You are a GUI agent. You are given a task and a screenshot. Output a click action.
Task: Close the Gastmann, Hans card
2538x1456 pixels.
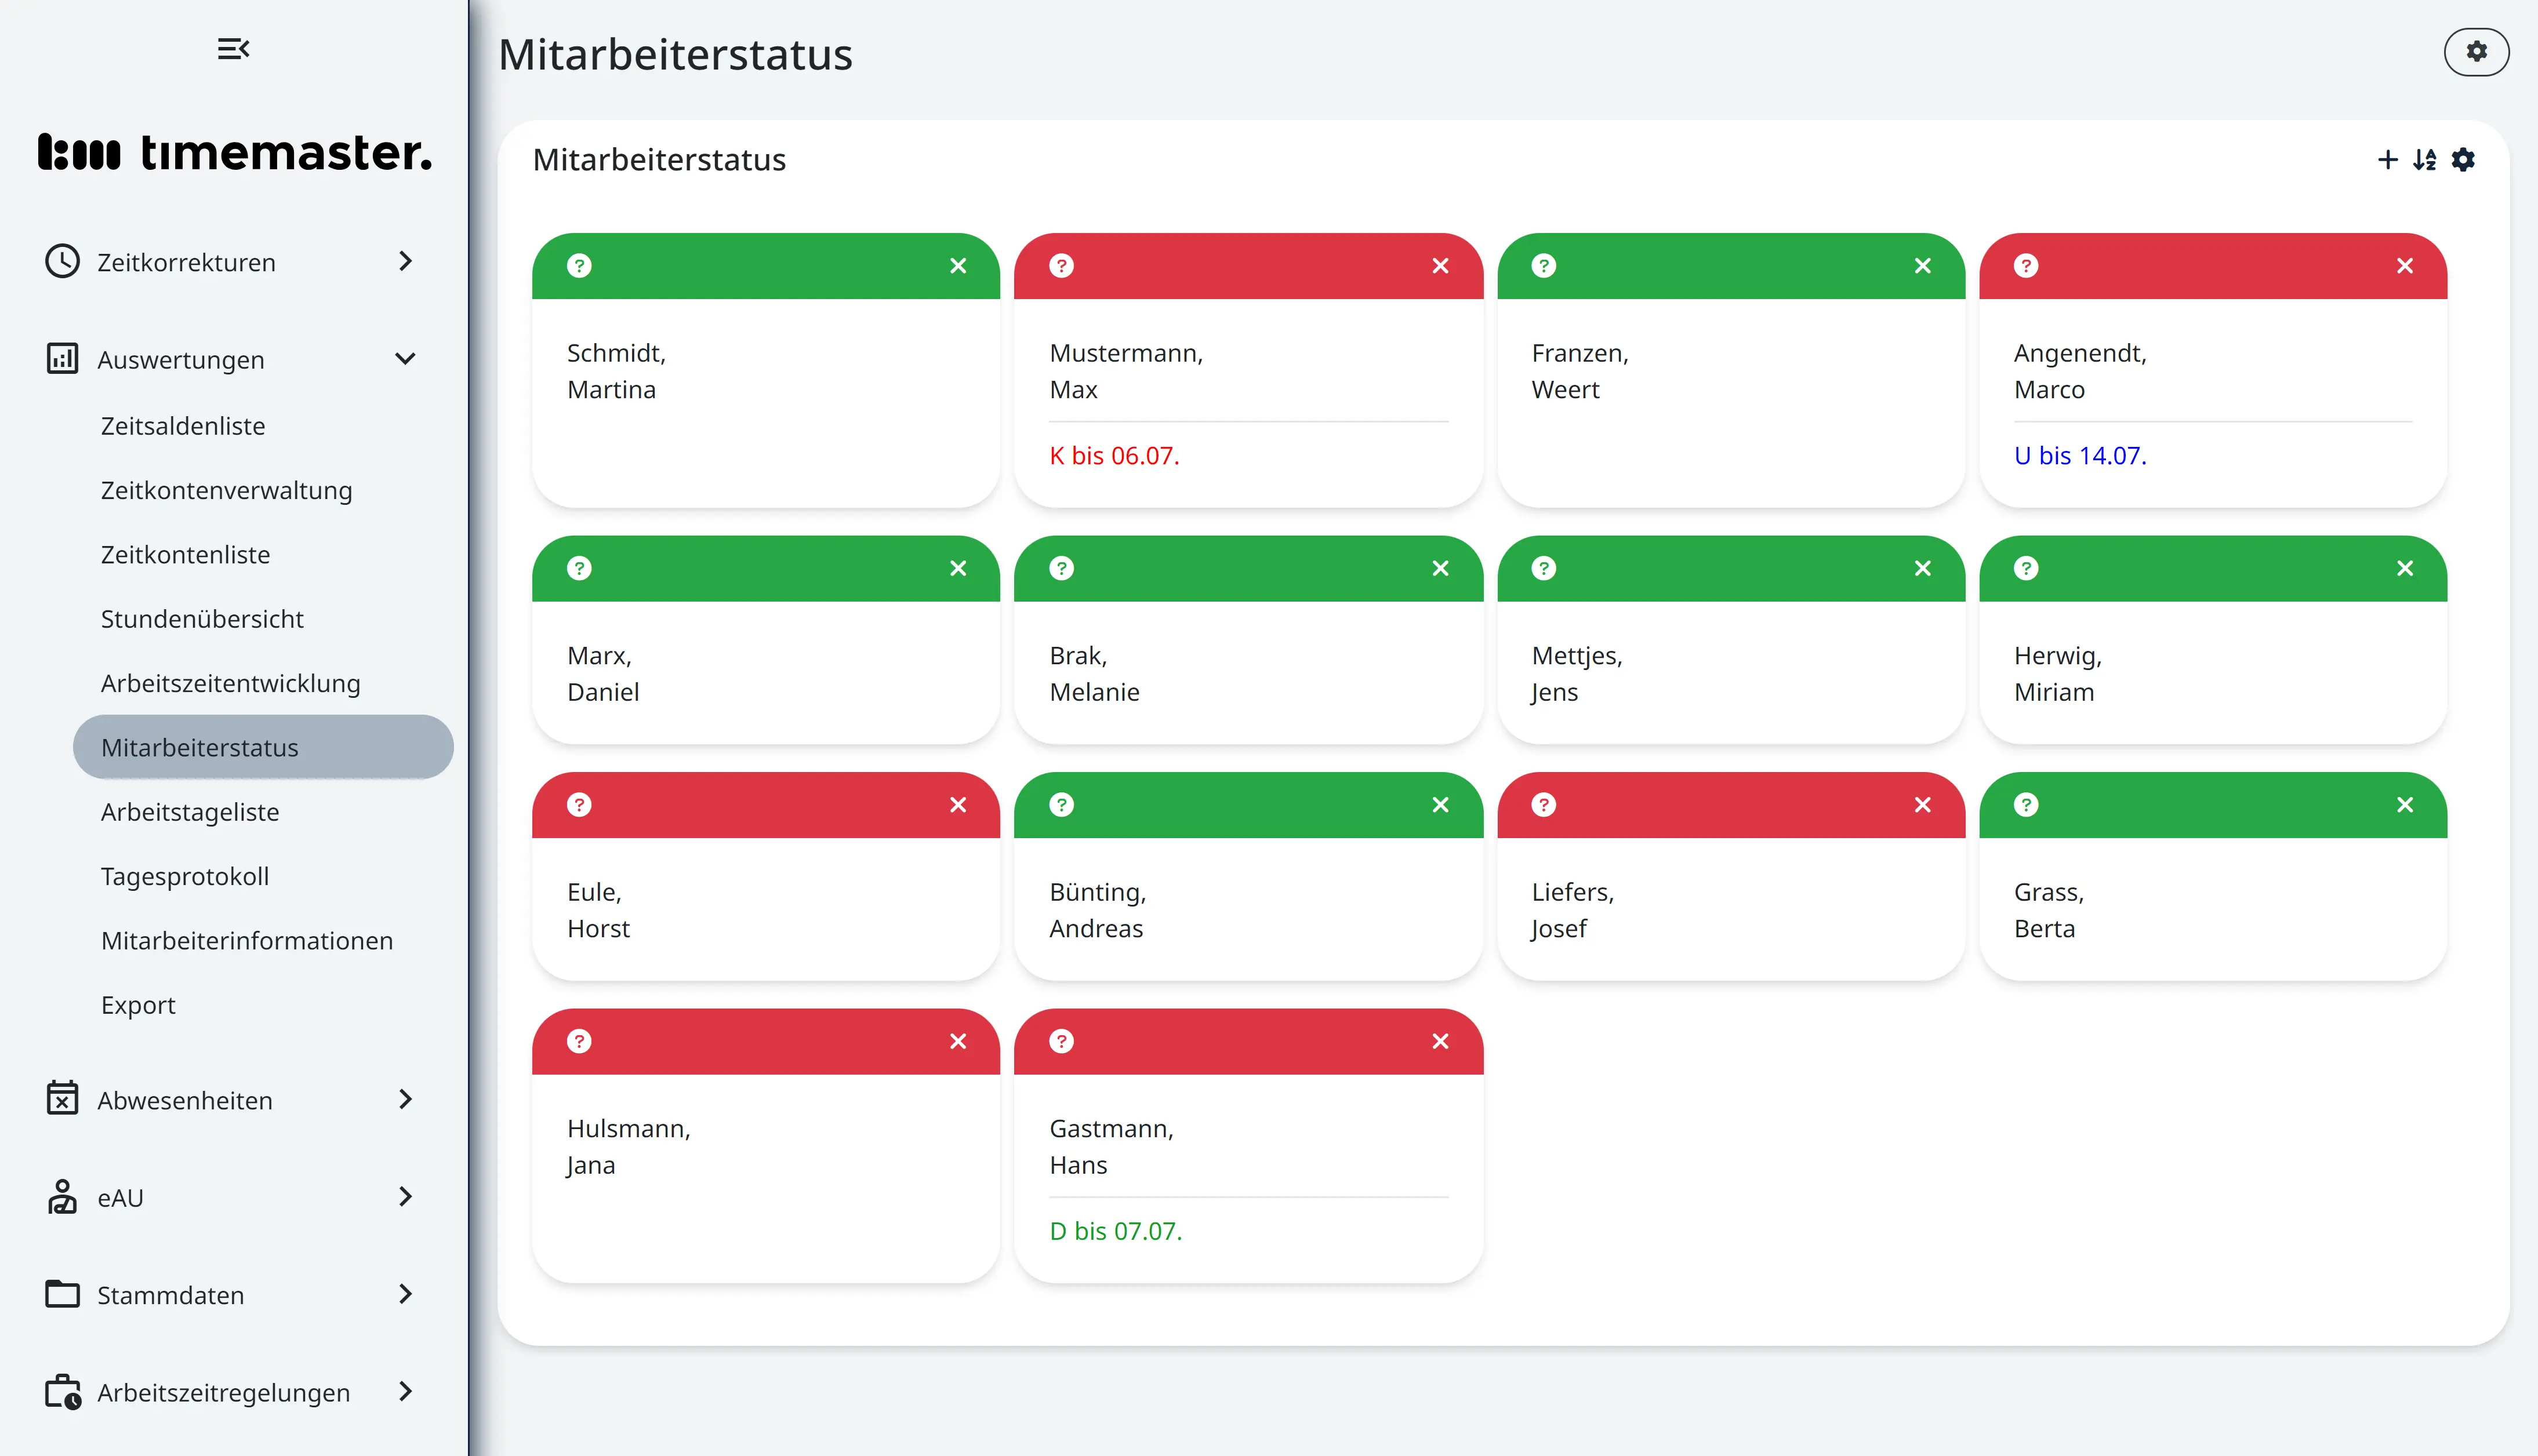1440,1042
